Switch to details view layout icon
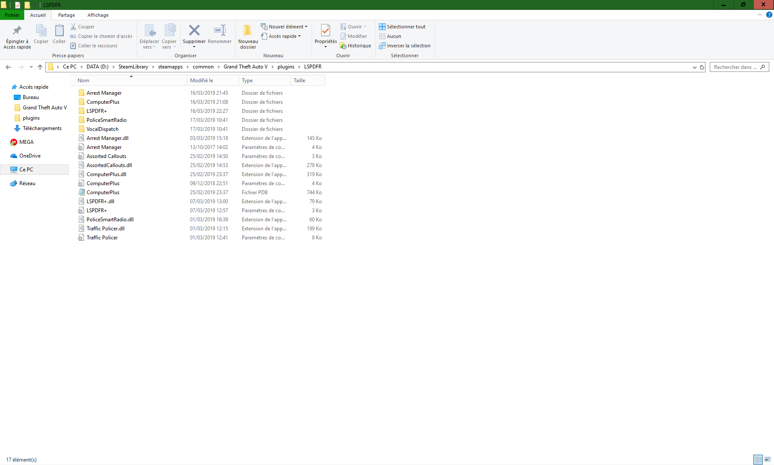Viewport: 774px width, 465px height. (x=758, y=459)
